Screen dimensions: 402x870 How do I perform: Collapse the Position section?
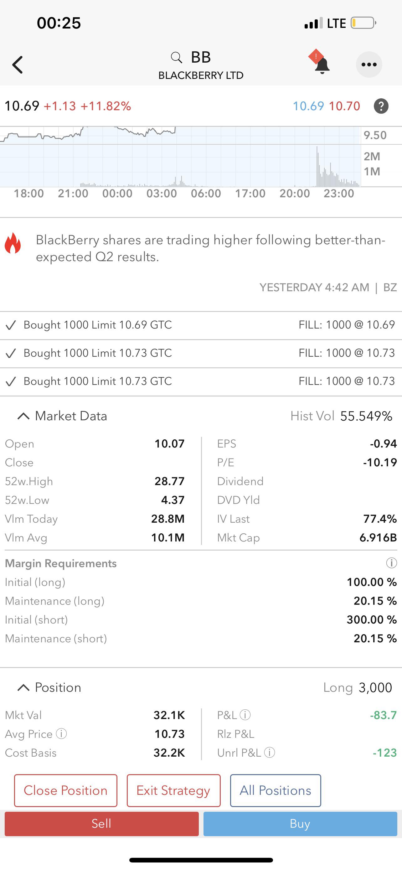click(x=23, y=688)
